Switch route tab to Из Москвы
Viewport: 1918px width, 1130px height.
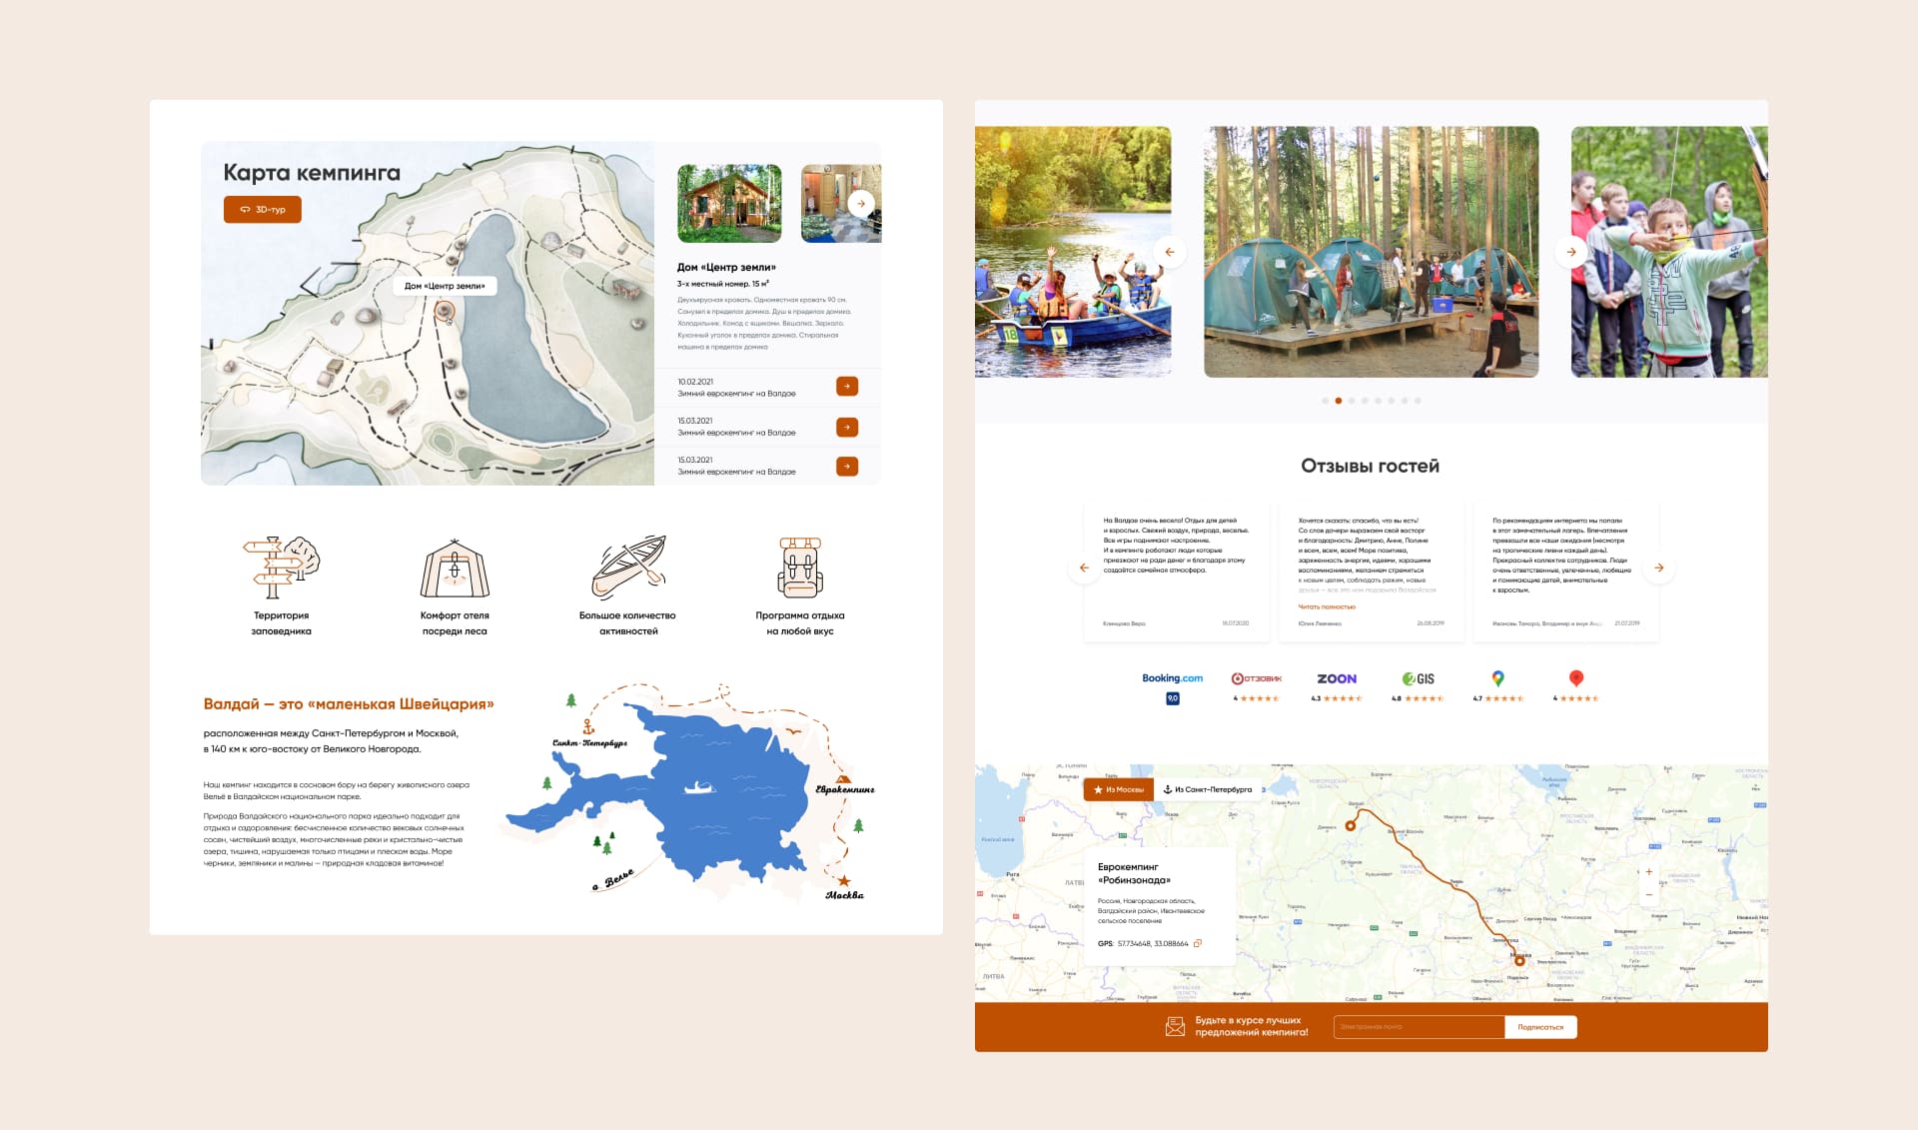pyautogui.click(x=1119, y=789)
